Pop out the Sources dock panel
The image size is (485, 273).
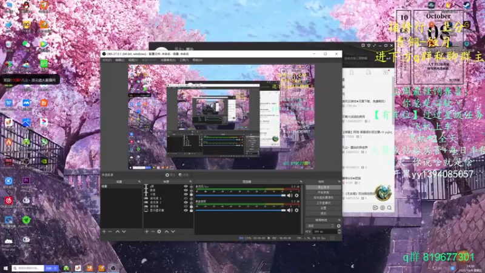point(190,181)
